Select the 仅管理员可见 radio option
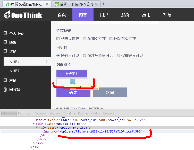The height and width of the screenshot is (150, 194). tap(118, 56)
